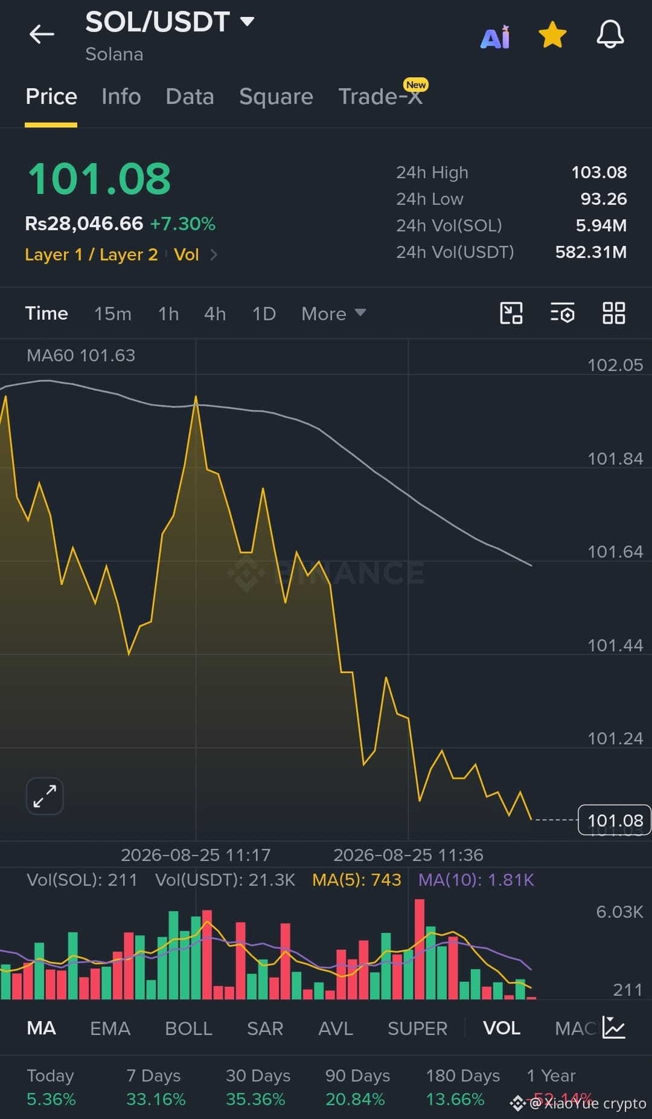The height and width of the screenshot is (1119, 652).
Task: Click the 101.08 current price label
Action: coord(615,820)
